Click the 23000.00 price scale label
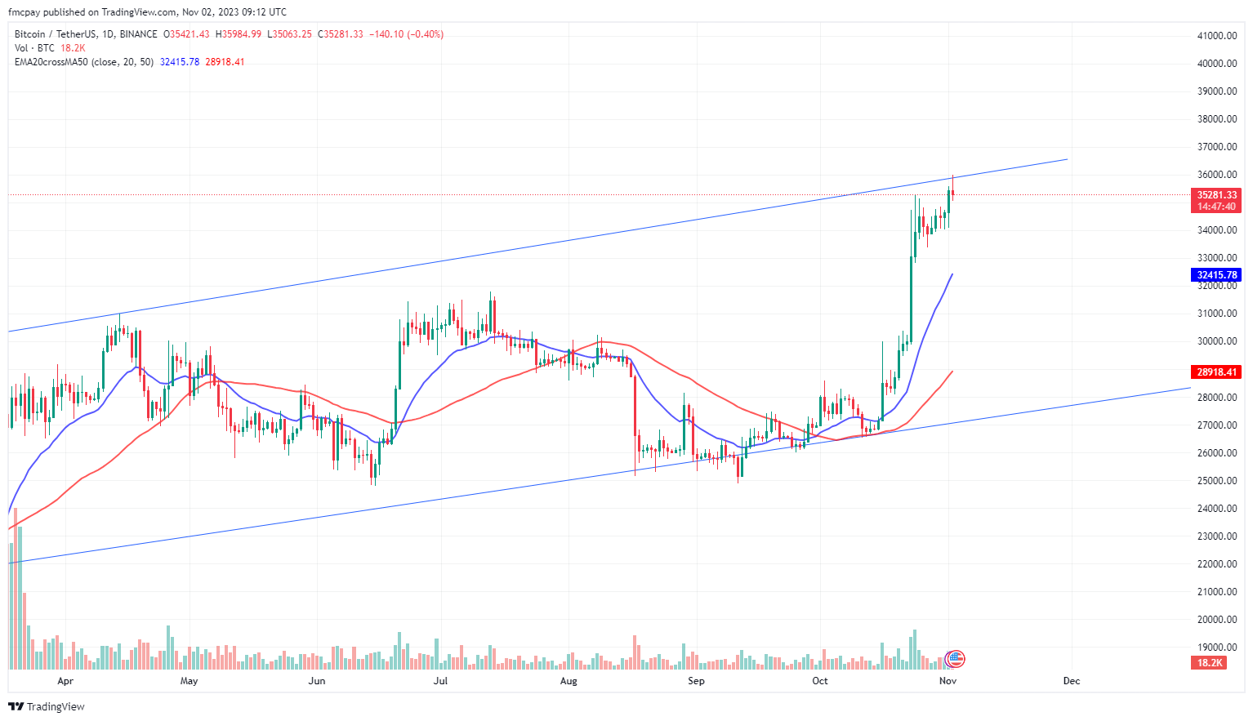The image size is (1253, 721). click(x=1217, y=536)
